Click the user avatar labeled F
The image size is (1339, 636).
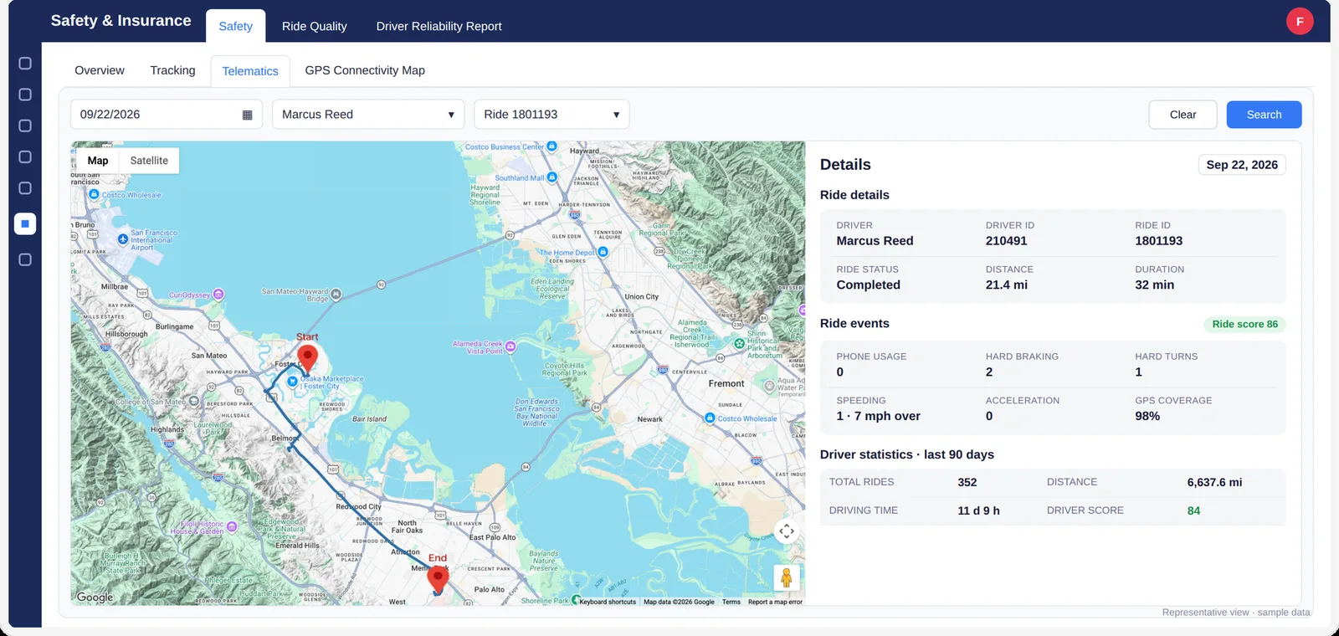[x=1300, y=22]
